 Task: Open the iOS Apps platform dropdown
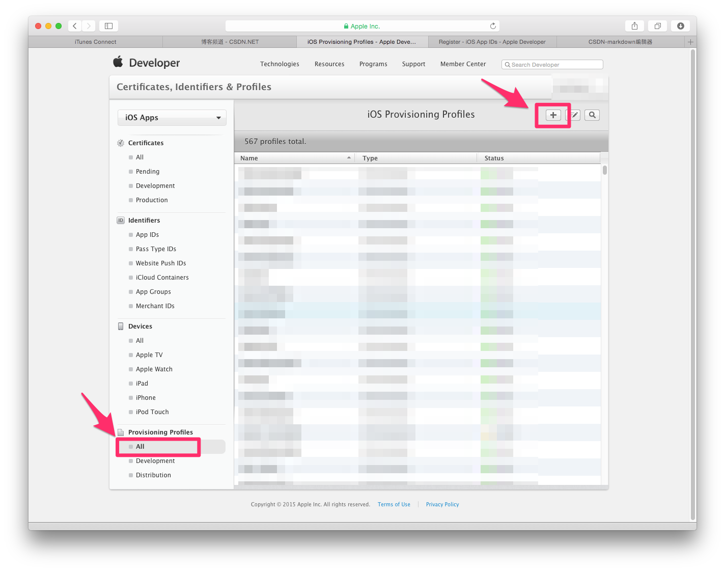172,118
